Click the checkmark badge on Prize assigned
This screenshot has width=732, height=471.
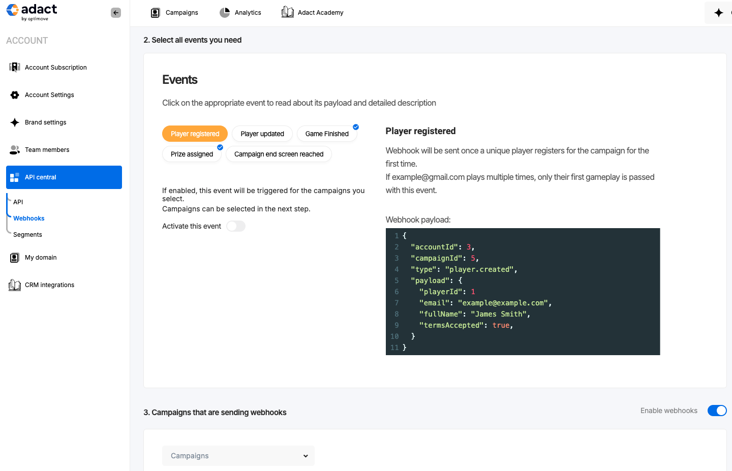click(x=220, y=147)
